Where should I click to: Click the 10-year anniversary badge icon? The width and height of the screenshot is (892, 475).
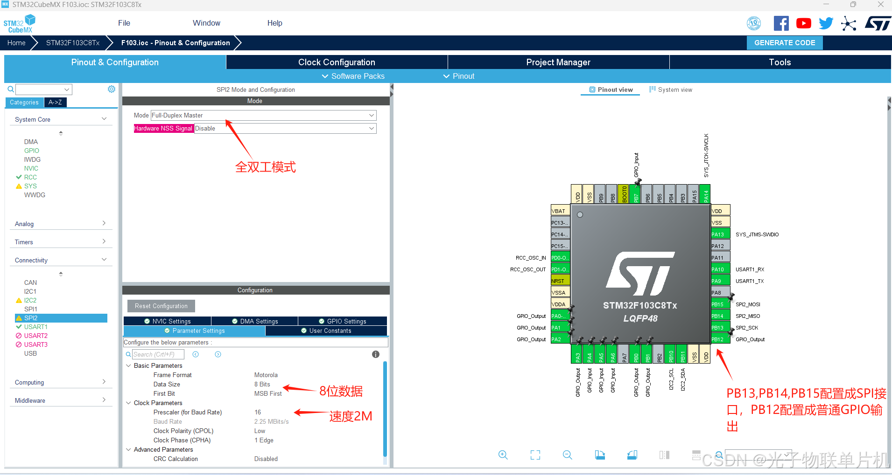click(x=754, y=23)
